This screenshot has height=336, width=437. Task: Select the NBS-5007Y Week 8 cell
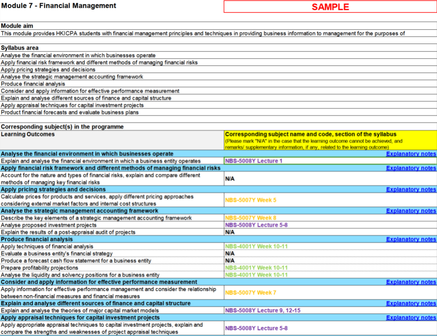(x=330, y=218)
